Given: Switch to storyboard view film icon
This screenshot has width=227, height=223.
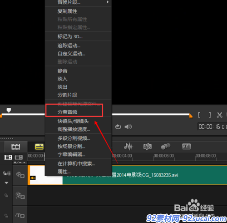Looking at the screenshot, I should [x=16, y=147].
